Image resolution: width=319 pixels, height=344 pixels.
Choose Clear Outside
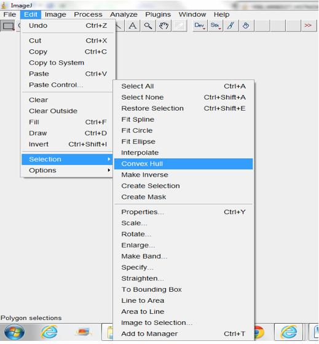tap(67, 111)
